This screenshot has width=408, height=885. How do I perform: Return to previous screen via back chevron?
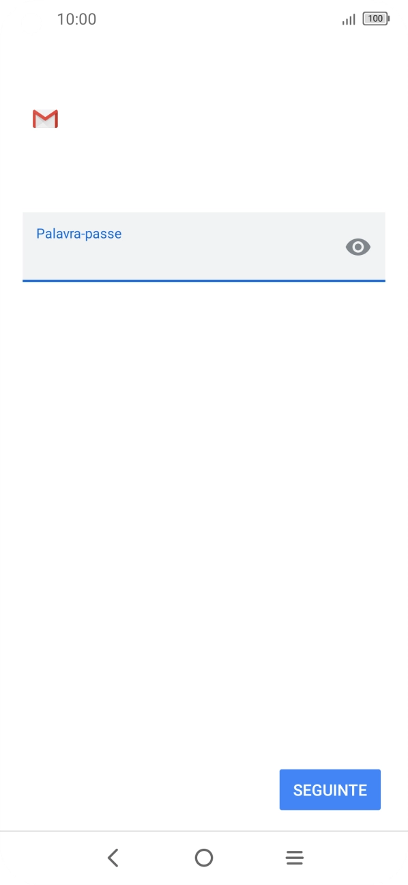(113, 858)
